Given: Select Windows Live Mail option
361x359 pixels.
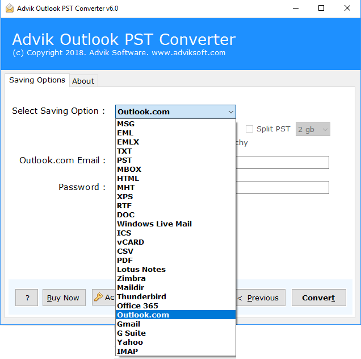Looking at the screenshot, I should click(175, 224).
